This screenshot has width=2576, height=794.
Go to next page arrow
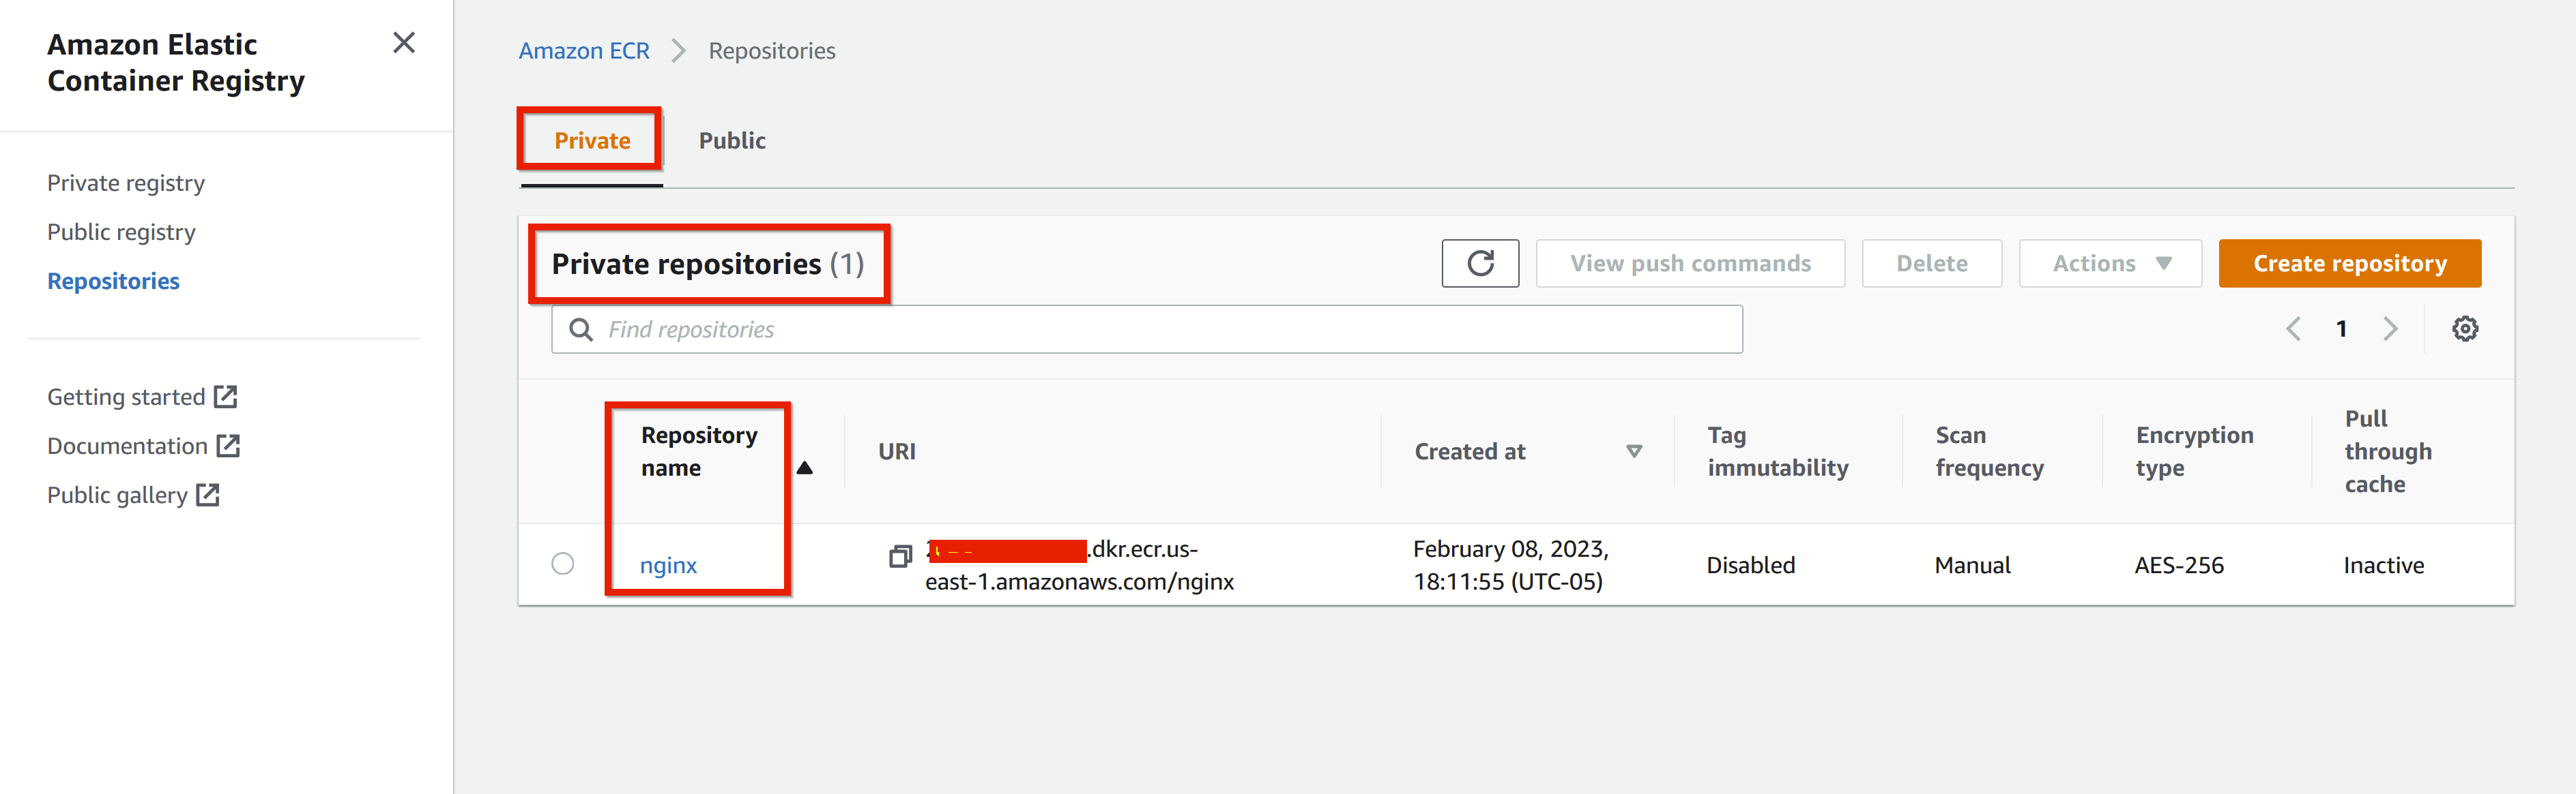click(2390, 329)
